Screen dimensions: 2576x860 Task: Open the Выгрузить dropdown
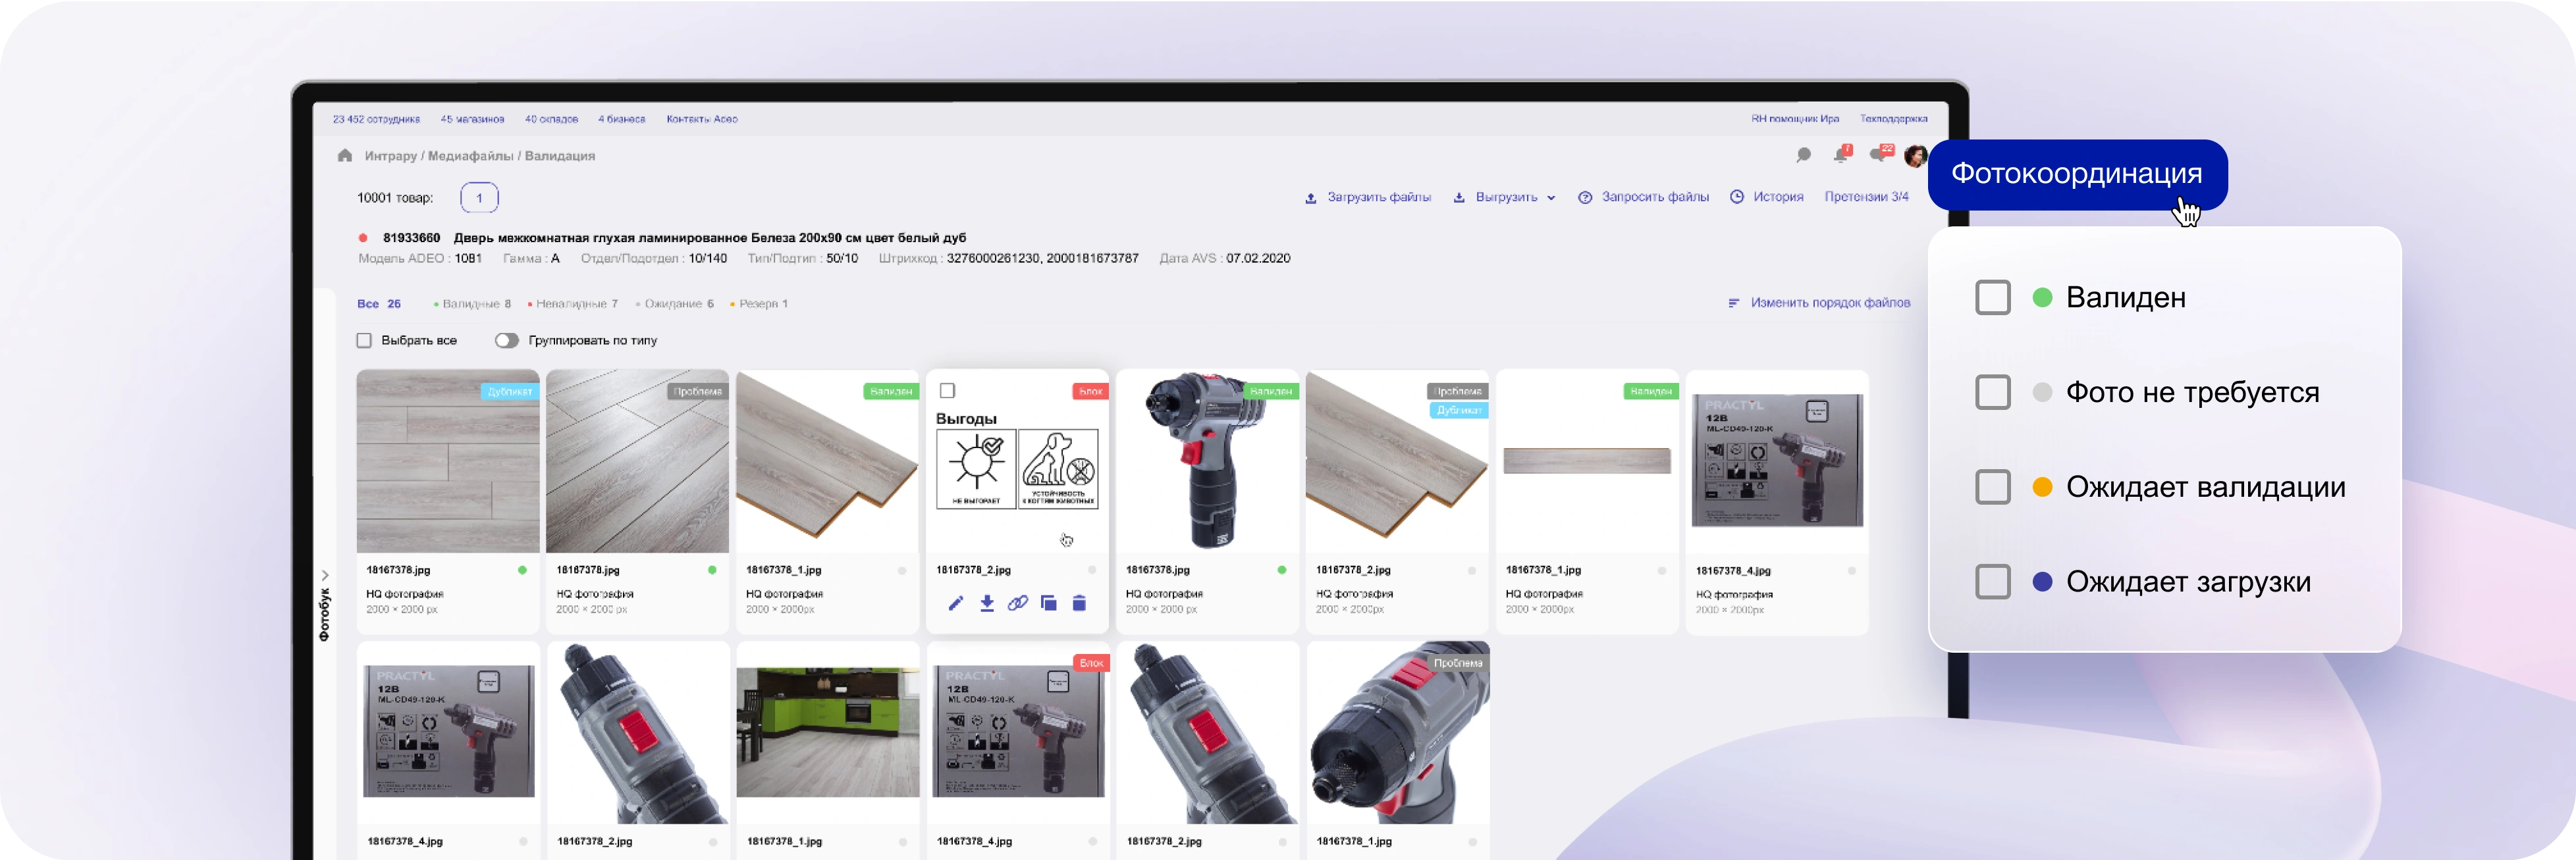click(x=1505, y=198)
